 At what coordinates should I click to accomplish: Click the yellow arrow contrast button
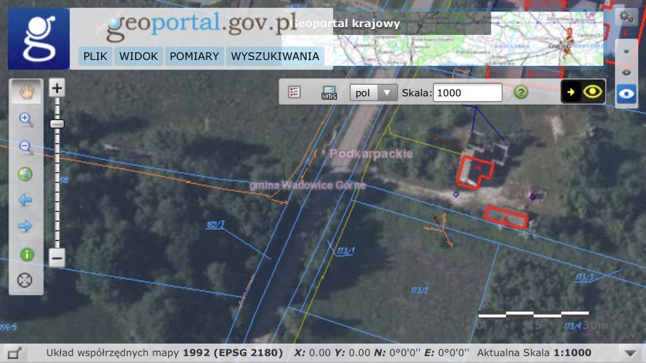coord(571,92)
